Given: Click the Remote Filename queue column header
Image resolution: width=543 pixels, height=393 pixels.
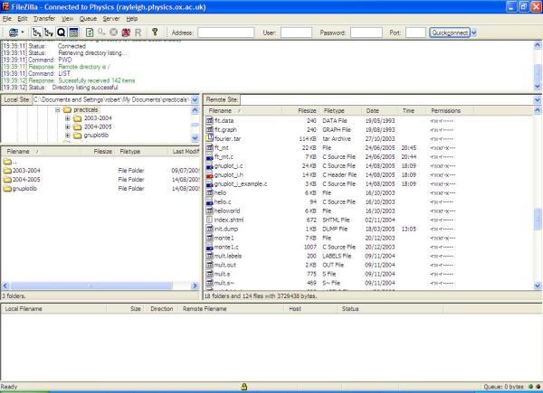Looking at the screenshot, I should (x=231, y=309).
